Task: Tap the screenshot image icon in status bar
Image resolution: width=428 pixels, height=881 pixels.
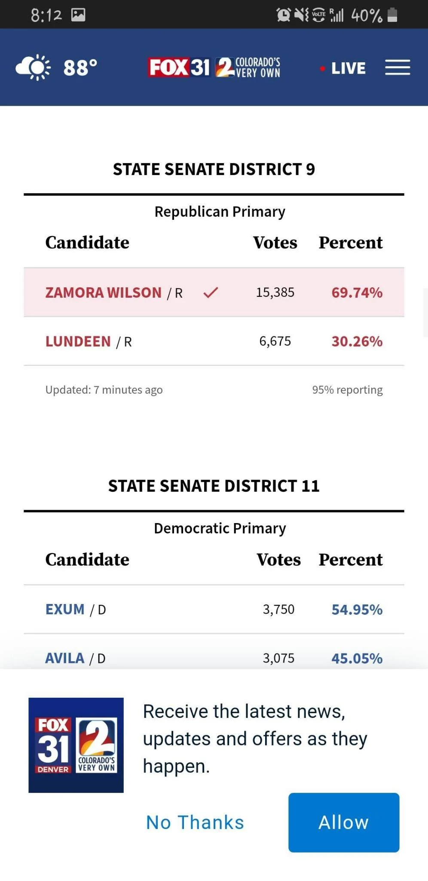Action: [x=78, y=15]
